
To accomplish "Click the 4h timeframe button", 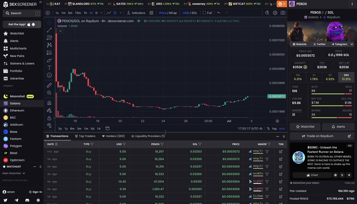I will pyautogui.click(x=91, y=13).
